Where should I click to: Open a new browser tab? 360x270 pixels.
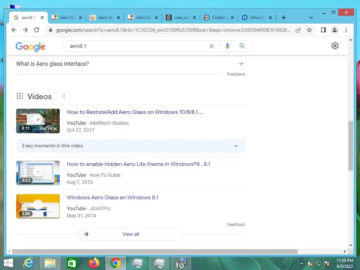[x=284, y=18]
